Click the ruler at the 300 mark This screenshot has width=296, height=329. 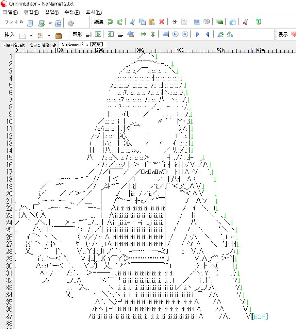click(x=140, y=50)
